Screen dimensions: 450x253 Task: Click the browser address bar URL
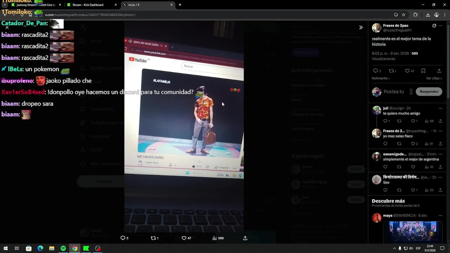(x=90, y=15)
